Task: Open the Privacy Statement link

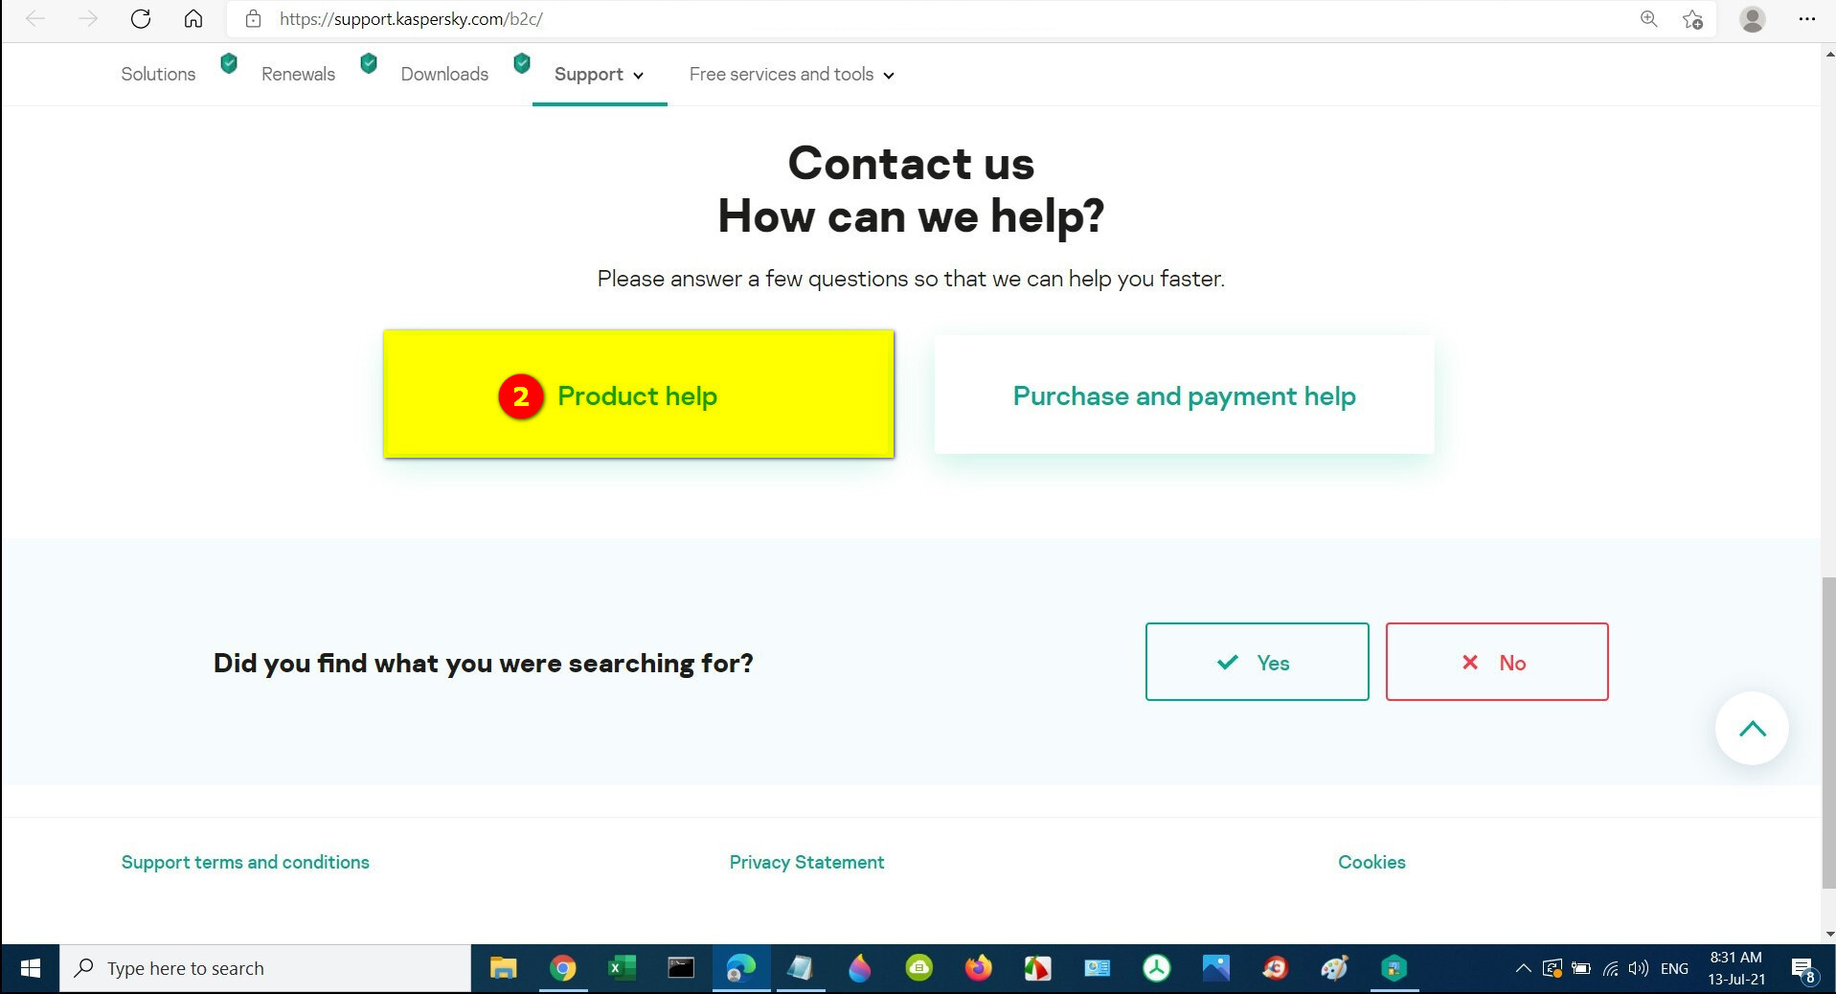Action: [x=806, y=862]
